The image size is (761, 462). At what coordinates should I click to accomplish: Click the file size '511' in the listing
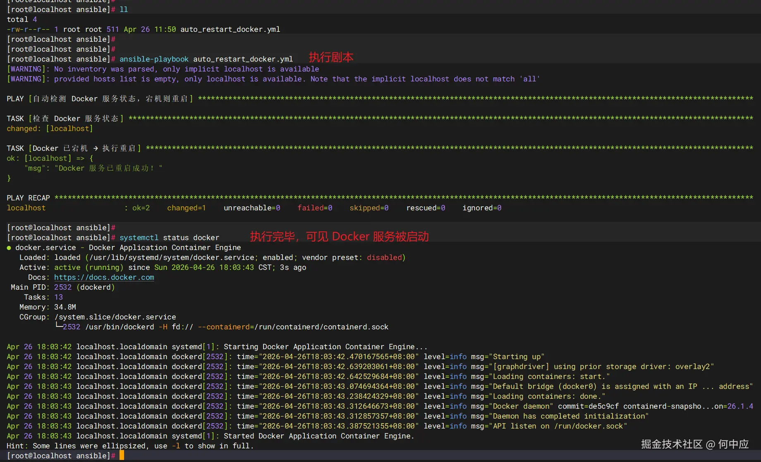(x=112, y=29)
